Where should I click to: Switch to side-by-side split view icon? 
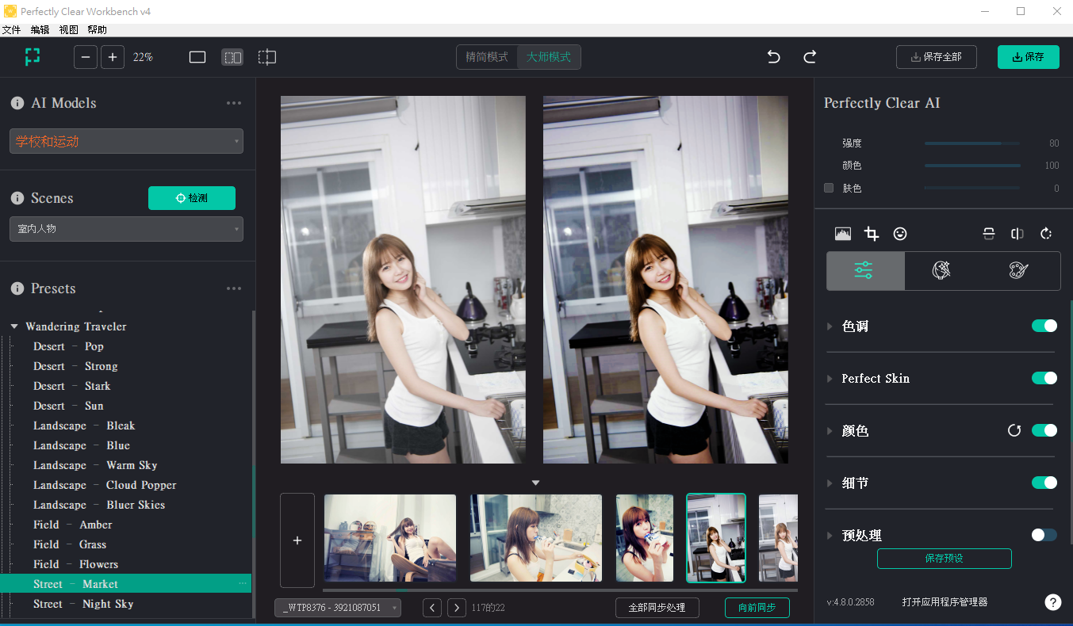tap(232, 57)
